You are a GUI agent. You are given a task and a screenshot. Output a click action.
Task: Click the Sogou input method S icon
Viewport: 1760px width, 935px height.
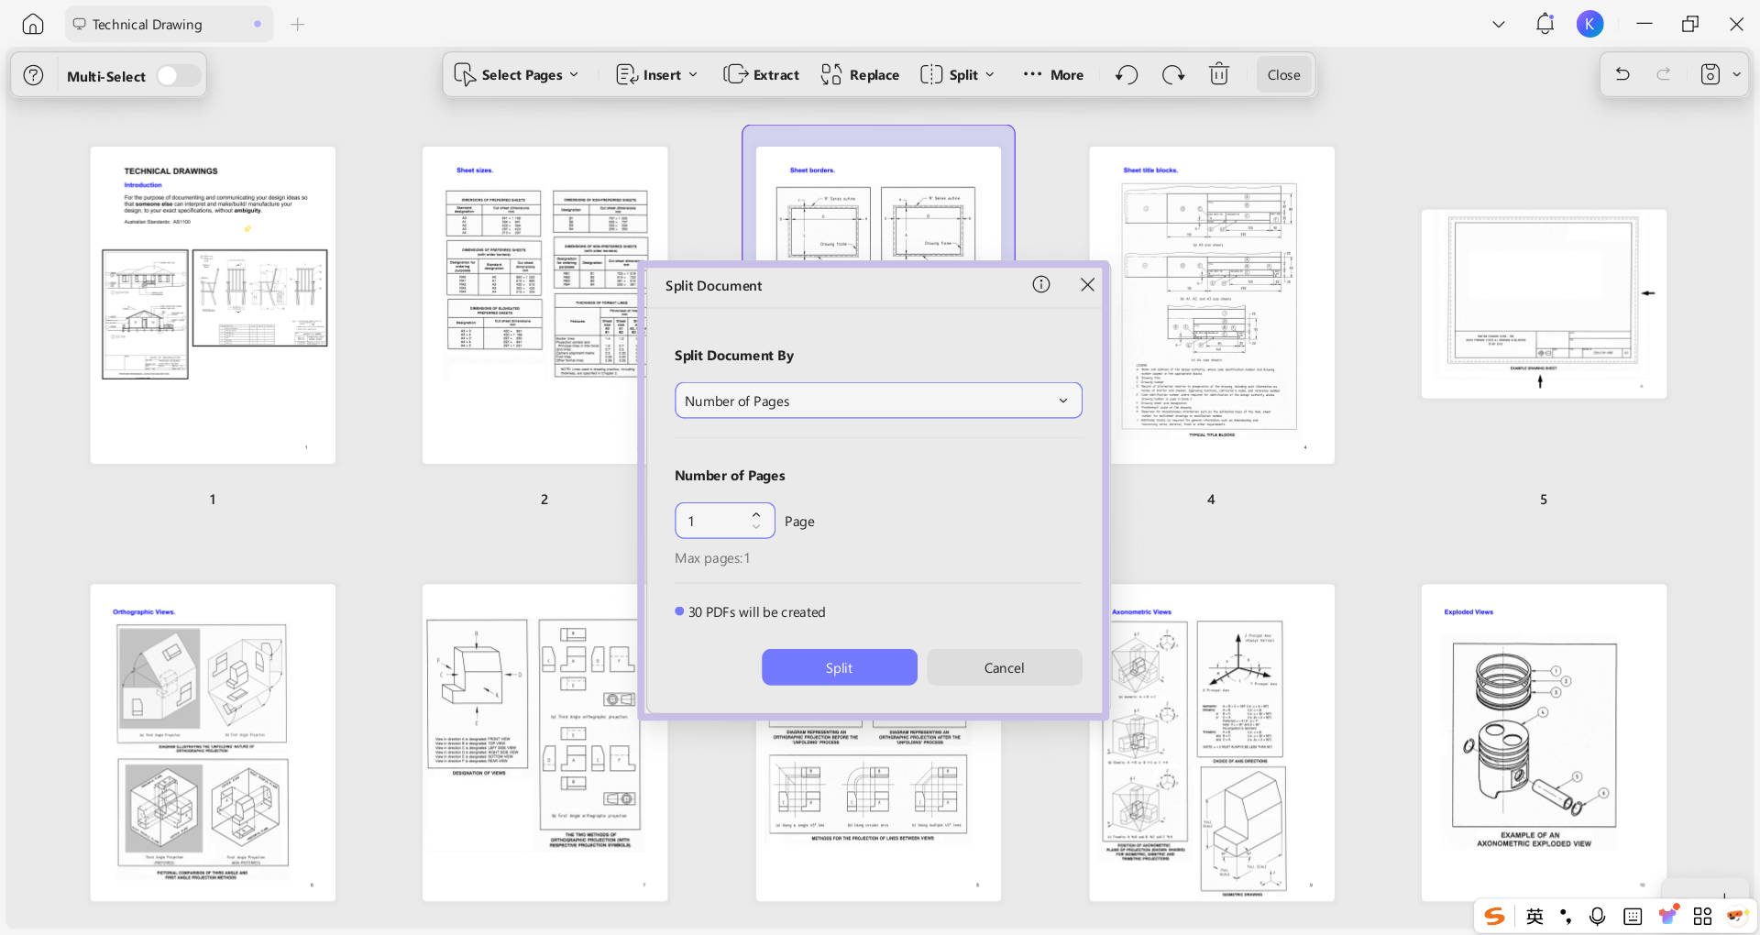point(1495,916)
